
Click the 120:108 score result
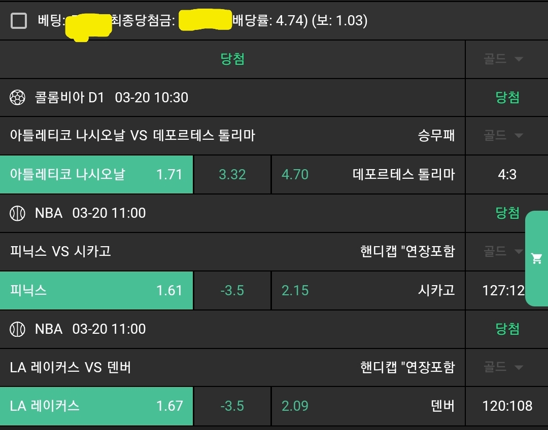[507, 406]
